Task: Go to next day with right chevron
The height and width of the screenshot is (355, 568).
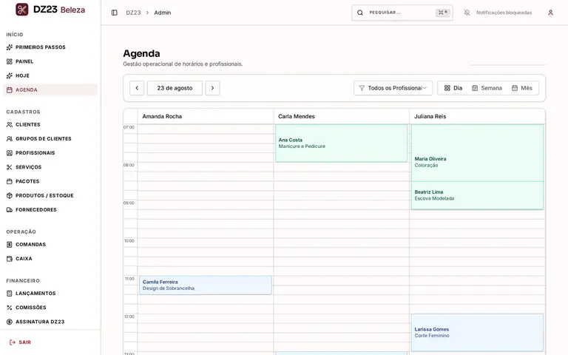Action: click(x=213, y=88)
